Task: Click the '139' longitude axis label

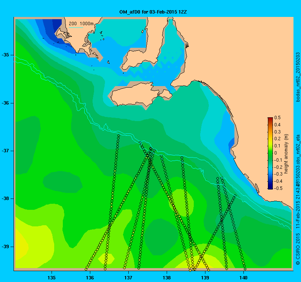Action: coord(205,278)
